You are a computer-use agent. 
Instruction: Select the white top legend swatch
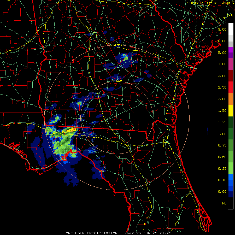click(231, 29)
